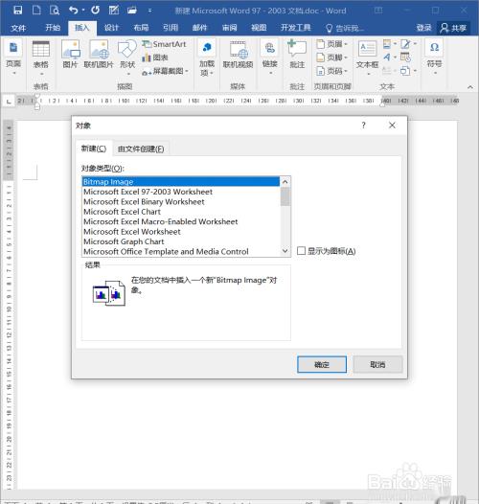The image size is (479, 504).
Task: Click the New blank document icon
Action: tap(36, 11)
